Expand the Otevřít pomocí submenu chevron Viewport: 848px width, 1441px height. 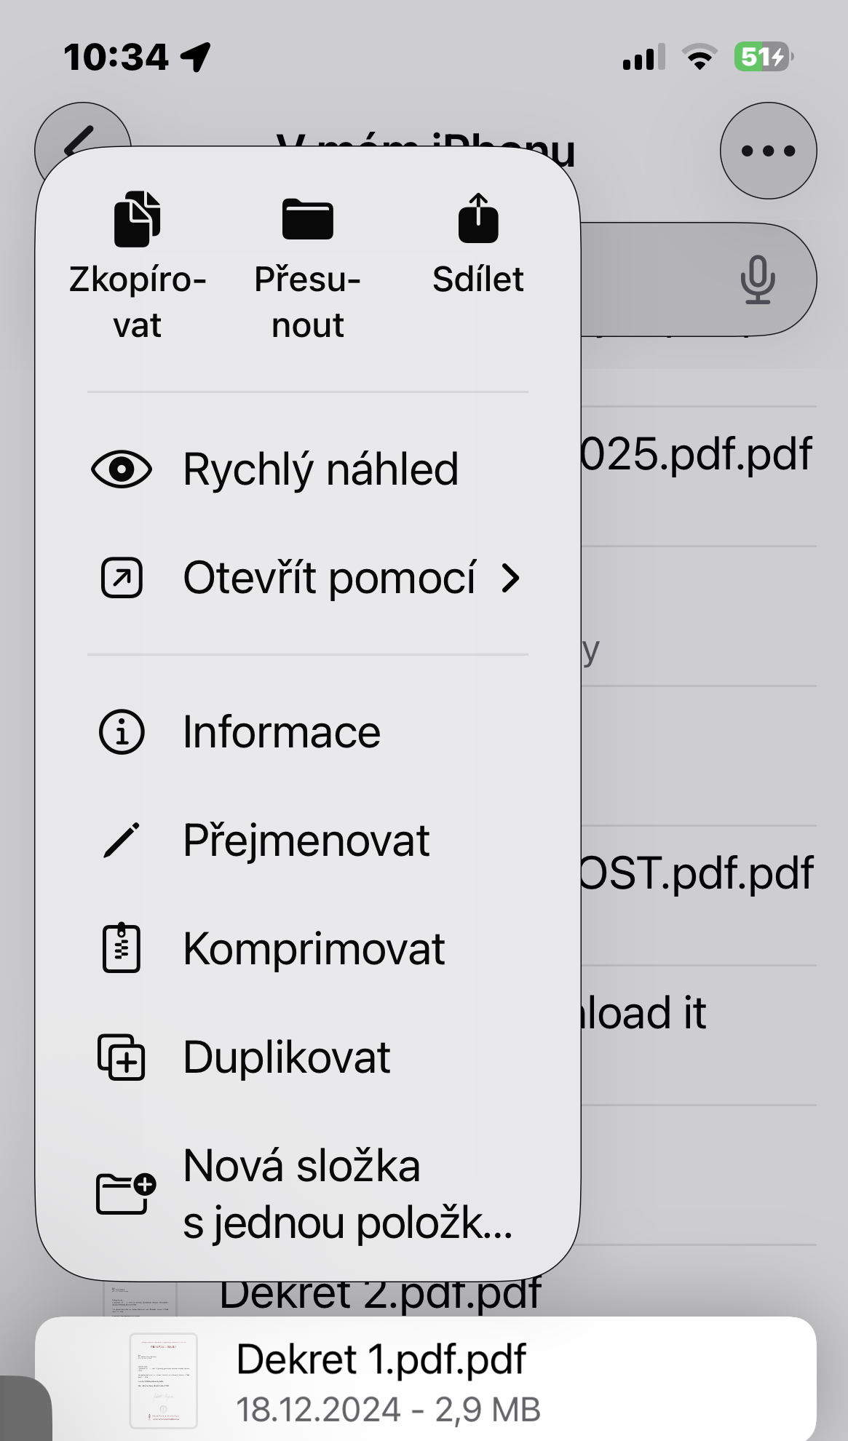point(511,578)
